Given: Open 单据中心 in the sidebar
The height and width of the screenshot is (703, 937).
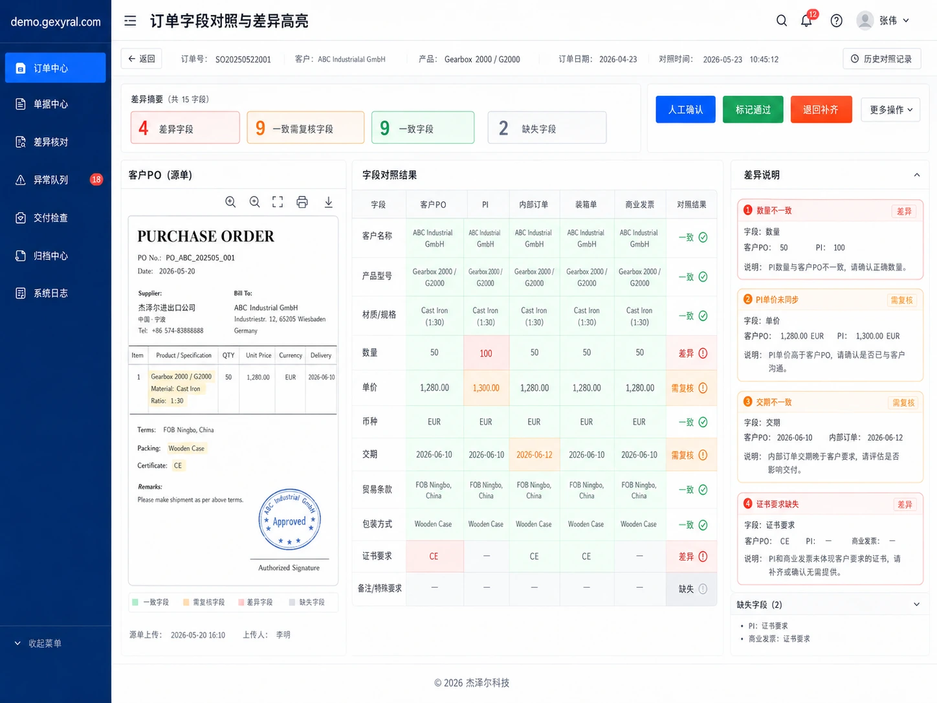Looking at the screenshot, I should (x=56, y=104).
